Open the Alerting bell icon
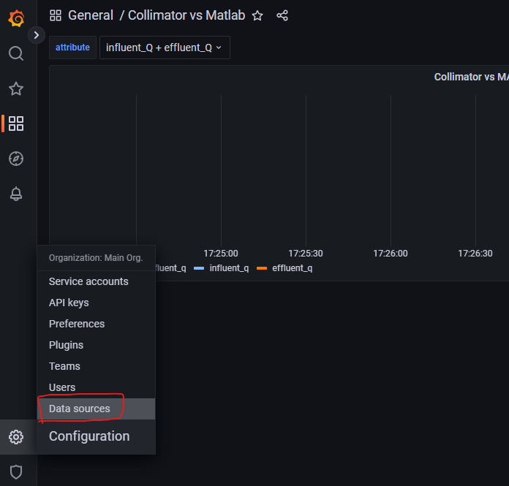Image resolution: width=509 pixels, height=486 pixels. [16, 194]
